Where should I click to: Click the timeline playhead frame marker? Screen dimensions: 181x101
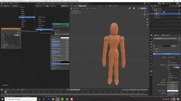pos(5,92)
